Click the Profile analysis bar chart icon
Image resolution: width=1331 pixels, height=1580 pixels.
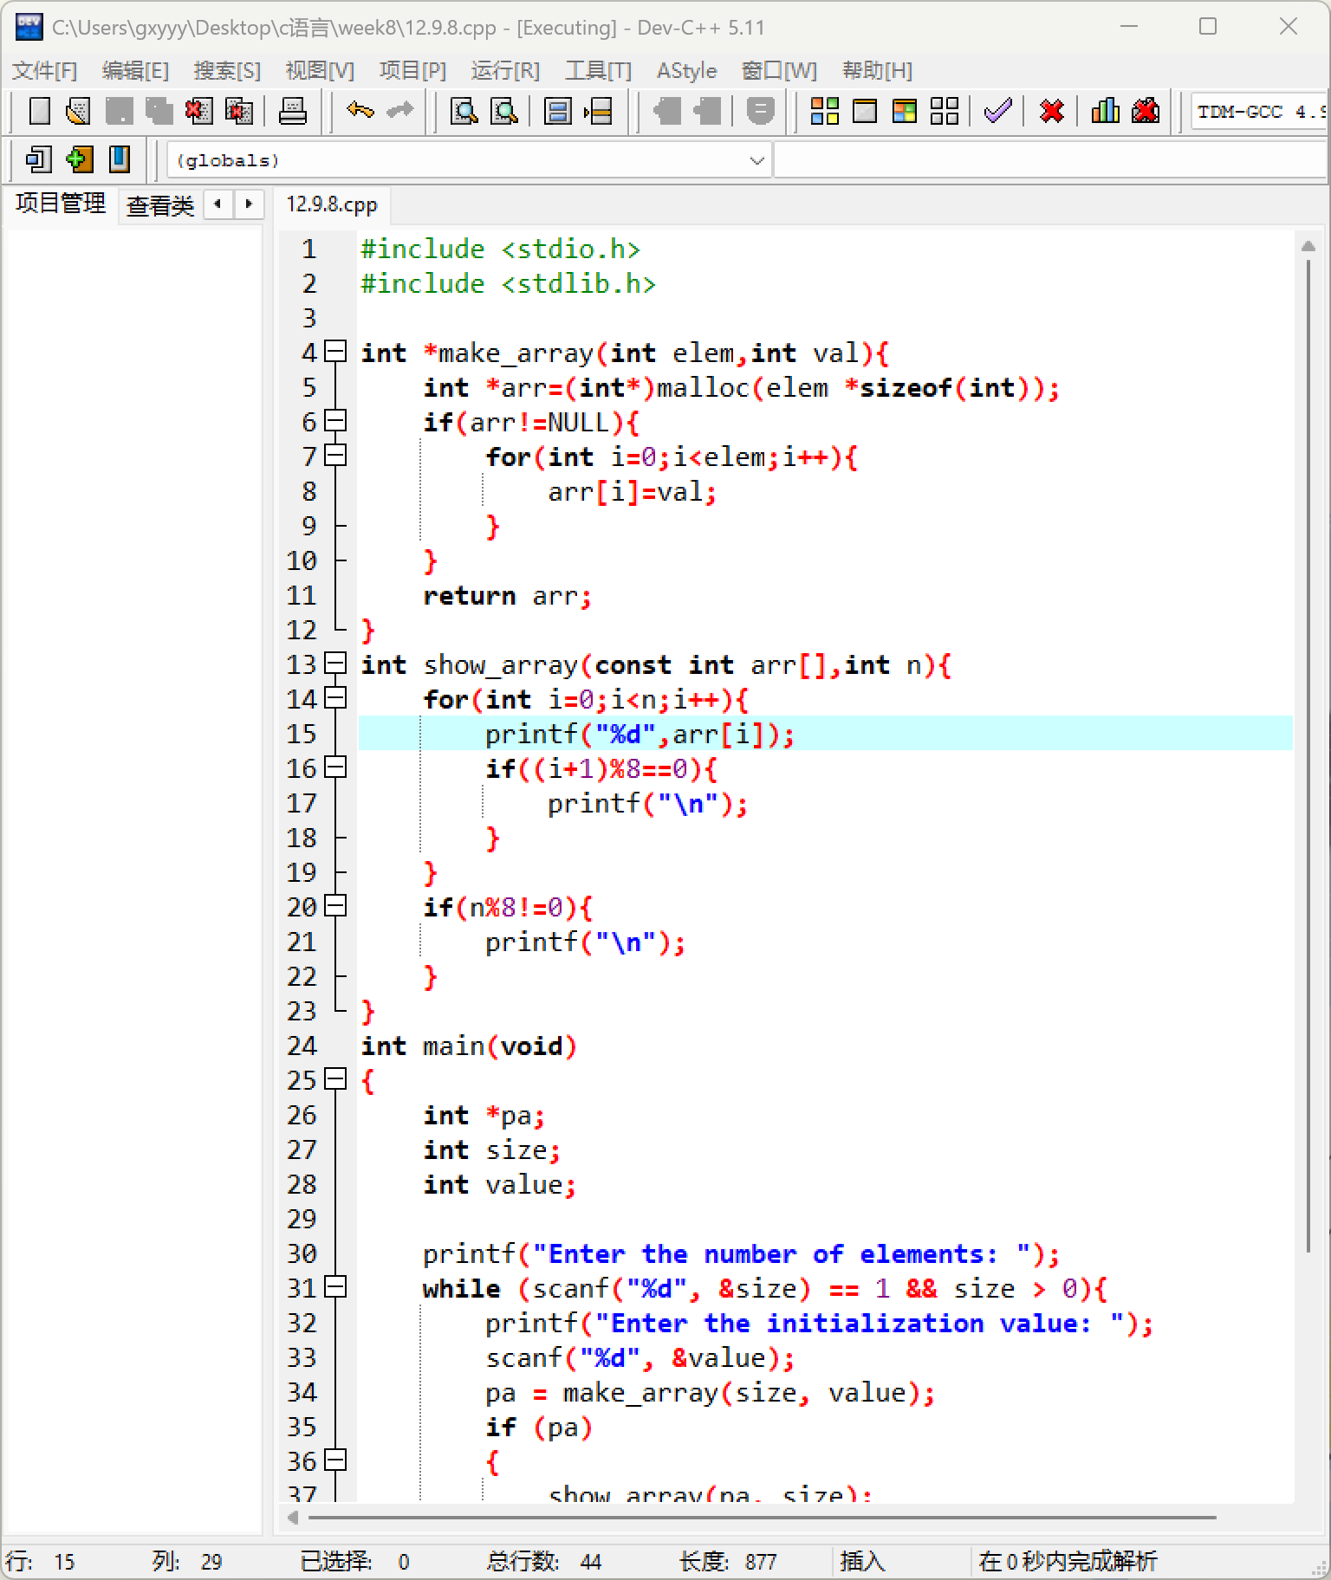tap(1106, 111)
